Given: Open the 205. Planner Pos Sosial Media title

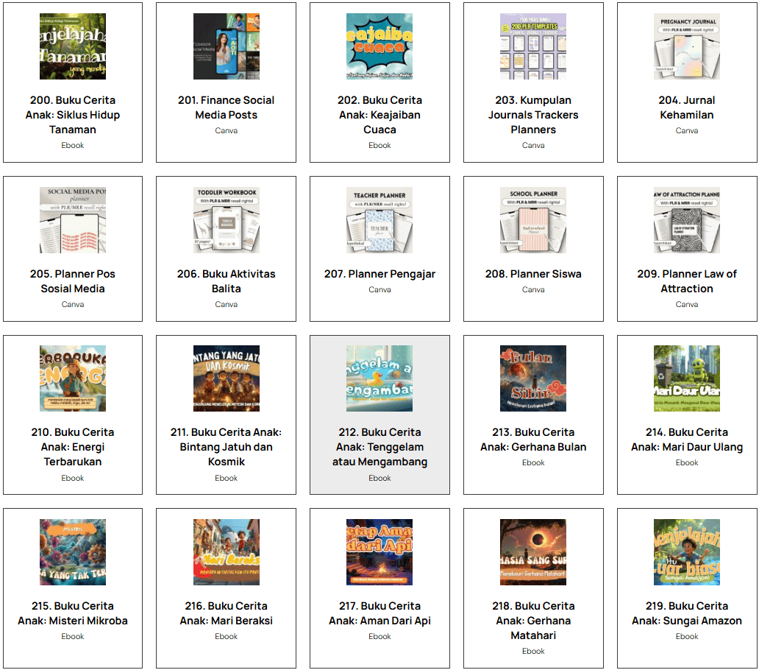Looking at the screenshot, I should pos(73,281).
